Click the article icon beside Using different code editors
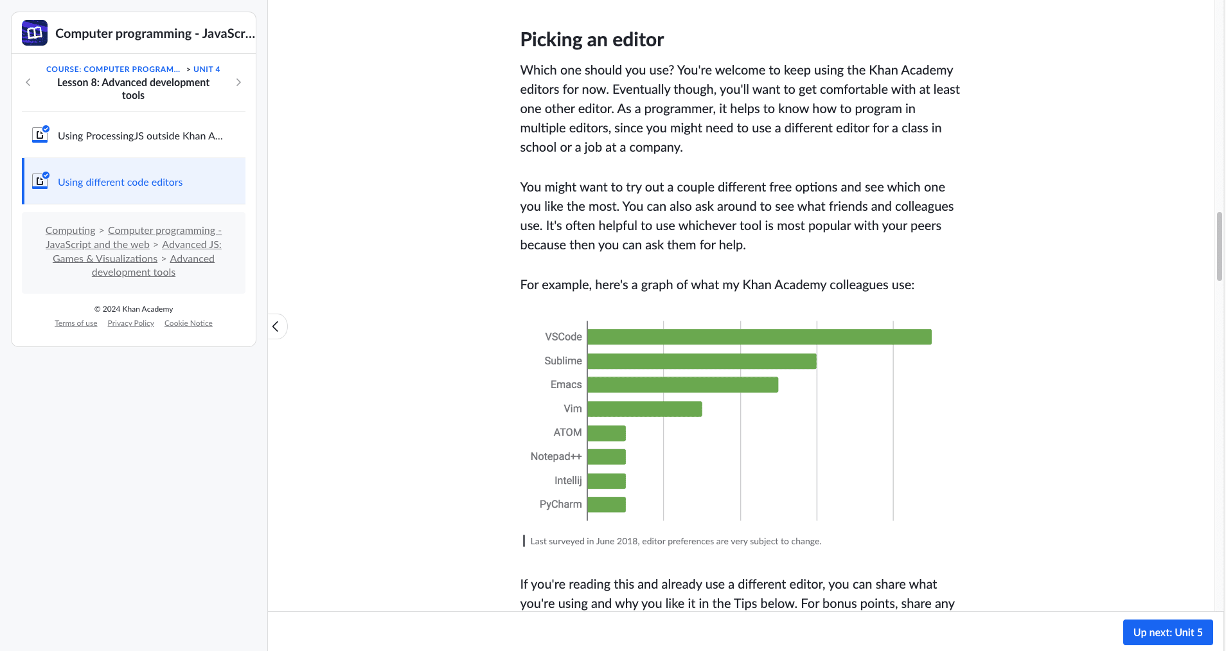 (x=40, y=181)
